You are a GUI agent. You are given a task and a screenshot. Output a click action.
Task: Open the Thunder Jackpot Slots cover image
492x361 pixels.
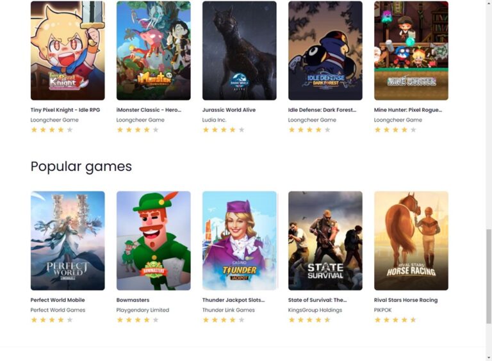pyautogui.click(x=240, y=241)
